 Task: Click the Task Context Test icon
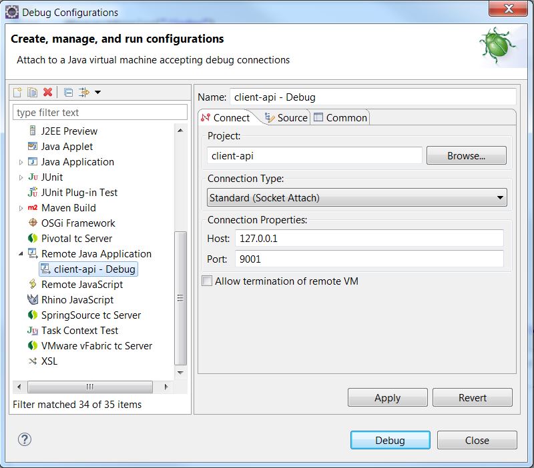(33, 330)
